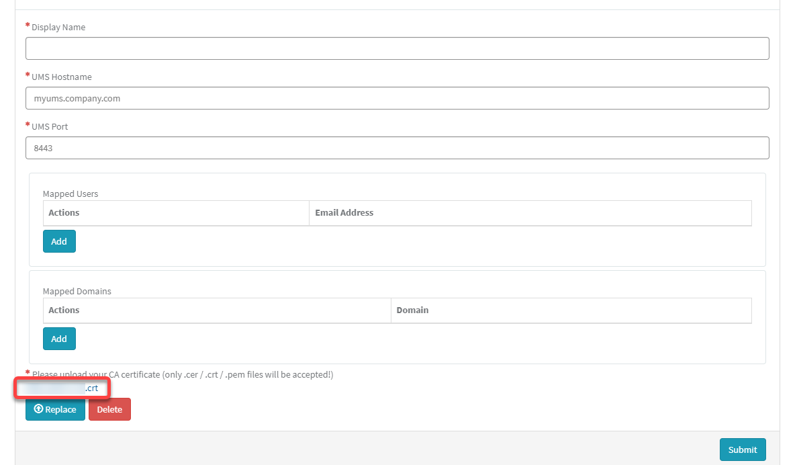
Task: Click the Email Address column header
Action: tap(344, 212)
